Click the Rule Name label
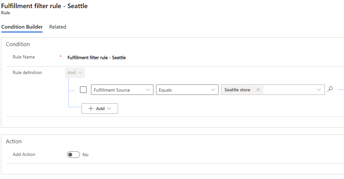This screenshot has width=344, height=179. [24, 57]
